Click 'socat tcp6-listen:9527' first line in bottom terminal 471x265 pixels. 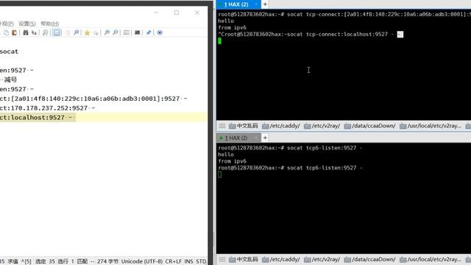click(325, 148)
